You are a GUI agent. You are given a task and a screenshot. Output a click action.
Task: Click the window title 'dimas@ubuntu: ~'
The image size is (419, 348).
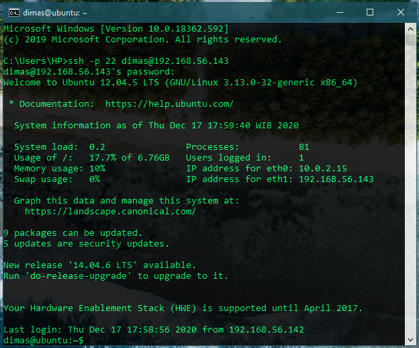click(x=55, y=12)
